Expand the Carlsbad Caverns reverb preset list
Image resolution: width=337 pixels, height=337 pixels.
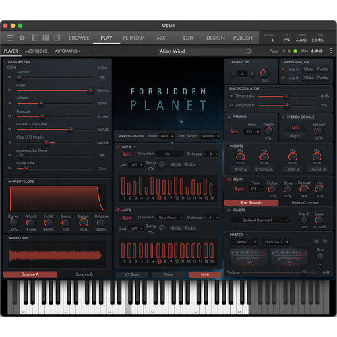tap(260, 220)
